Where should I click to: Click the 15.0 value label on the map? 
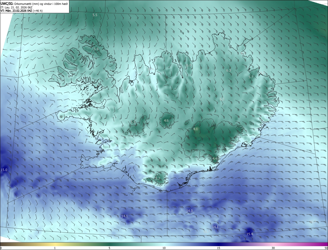(4, 170)
